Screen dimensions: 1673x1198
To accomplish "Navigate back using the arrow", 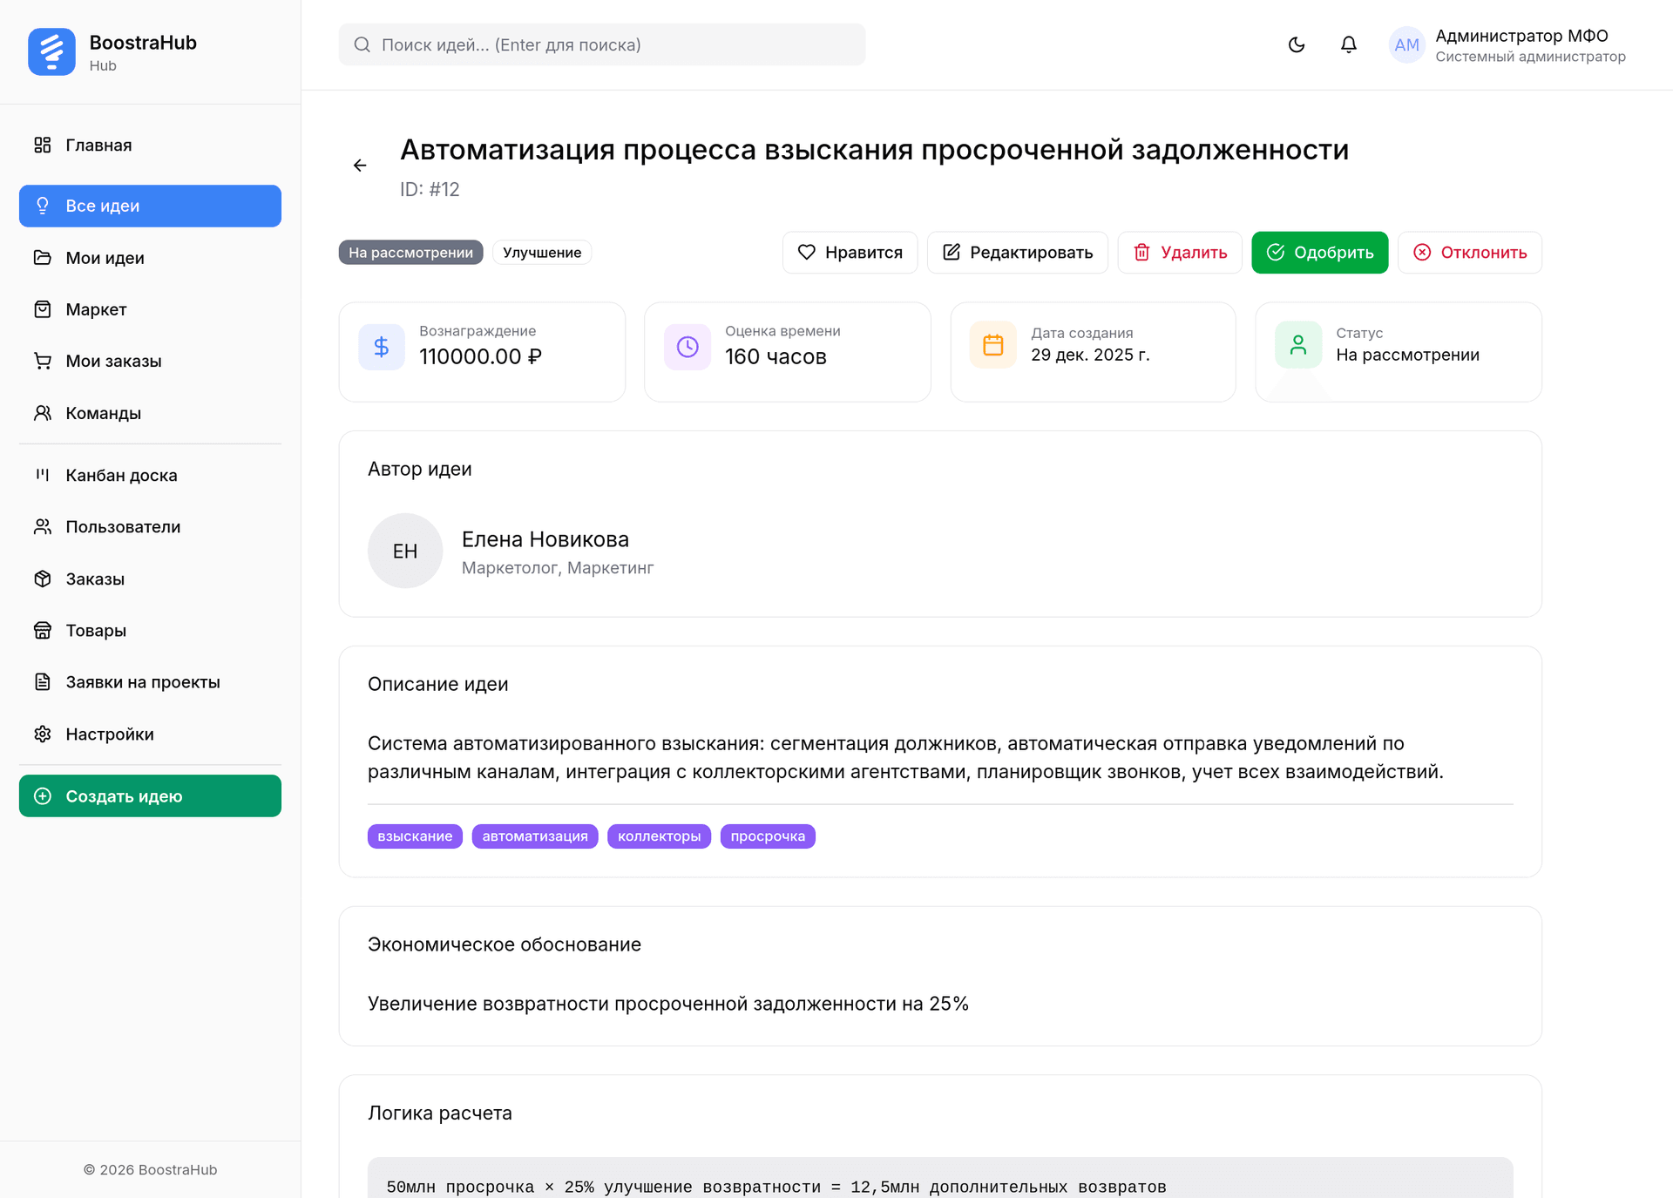I will [x=360, y=165].
